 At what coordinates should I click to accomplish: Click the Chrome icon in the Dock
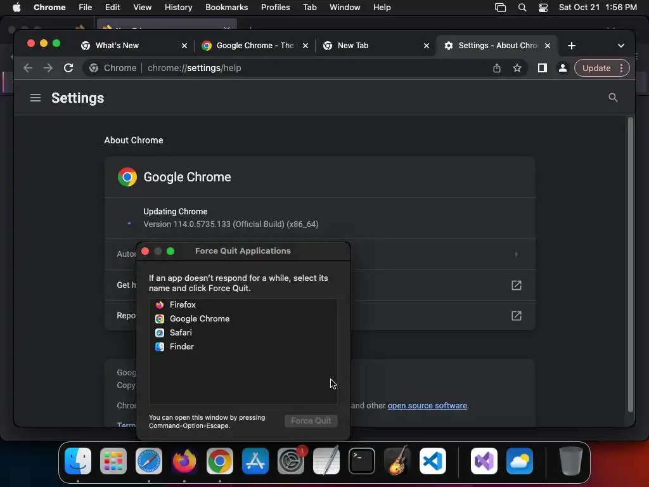[x=220, y=461]
